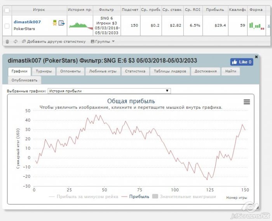Sort by the Фильтр column header
Viewport: 272px width, 221px height.
click(x=106, y=10)
